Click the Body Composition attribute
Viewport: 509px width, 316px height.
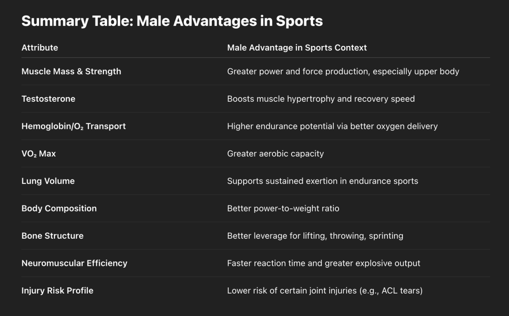[59, 208]
